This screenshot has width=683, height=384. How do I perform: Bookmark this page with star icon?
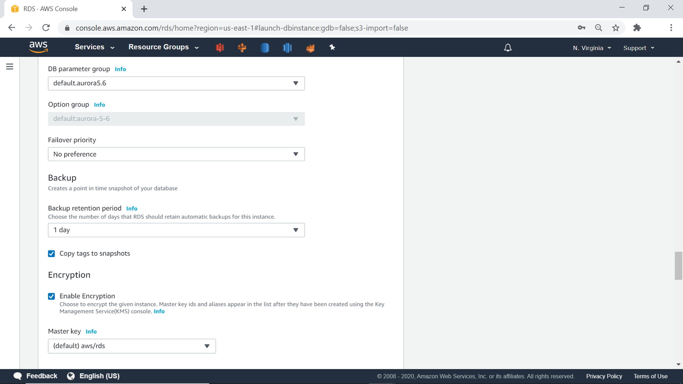(615, 28)
